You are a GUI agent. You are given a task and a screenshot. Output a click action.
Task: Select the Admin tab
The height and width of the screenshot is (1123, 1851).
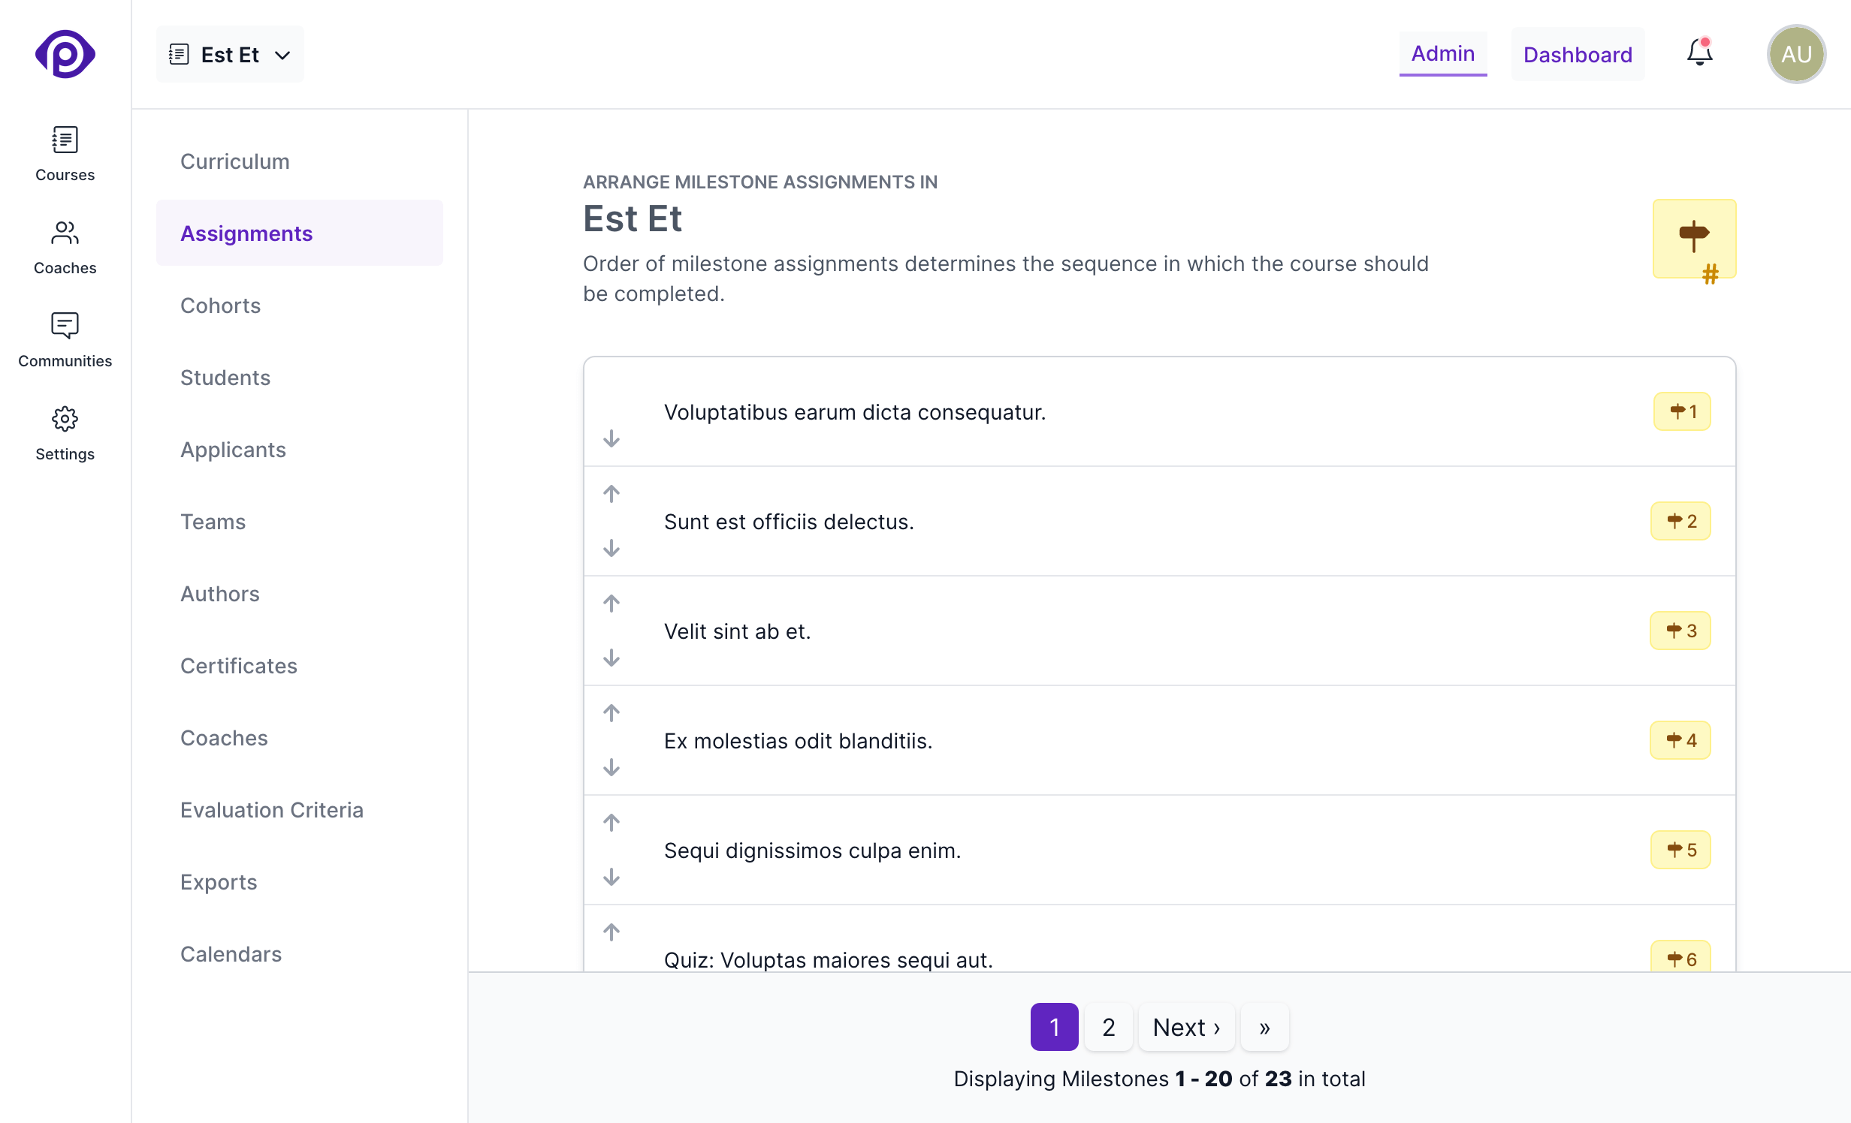tap(1442, 53)
